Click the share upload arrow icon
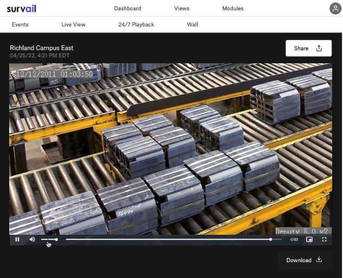The width and height of the screenshot is (343, 278). [319, 48]
